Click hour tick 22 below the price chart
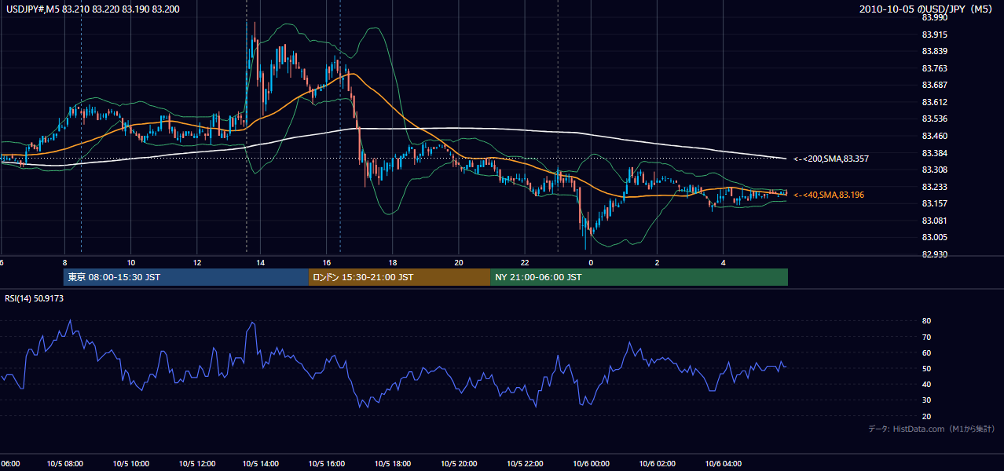 click(524, 262)
